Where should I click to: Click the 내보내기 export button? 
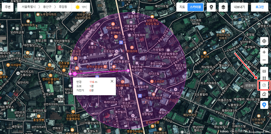[x=239, y=7]
